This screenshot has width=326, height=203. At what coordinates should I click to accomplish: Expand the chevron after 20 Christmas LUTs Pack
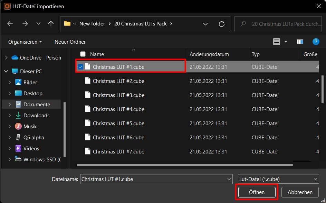[171, 24]
